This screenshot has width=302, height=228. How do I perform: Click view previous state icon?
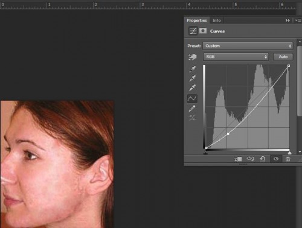[251, 159]
